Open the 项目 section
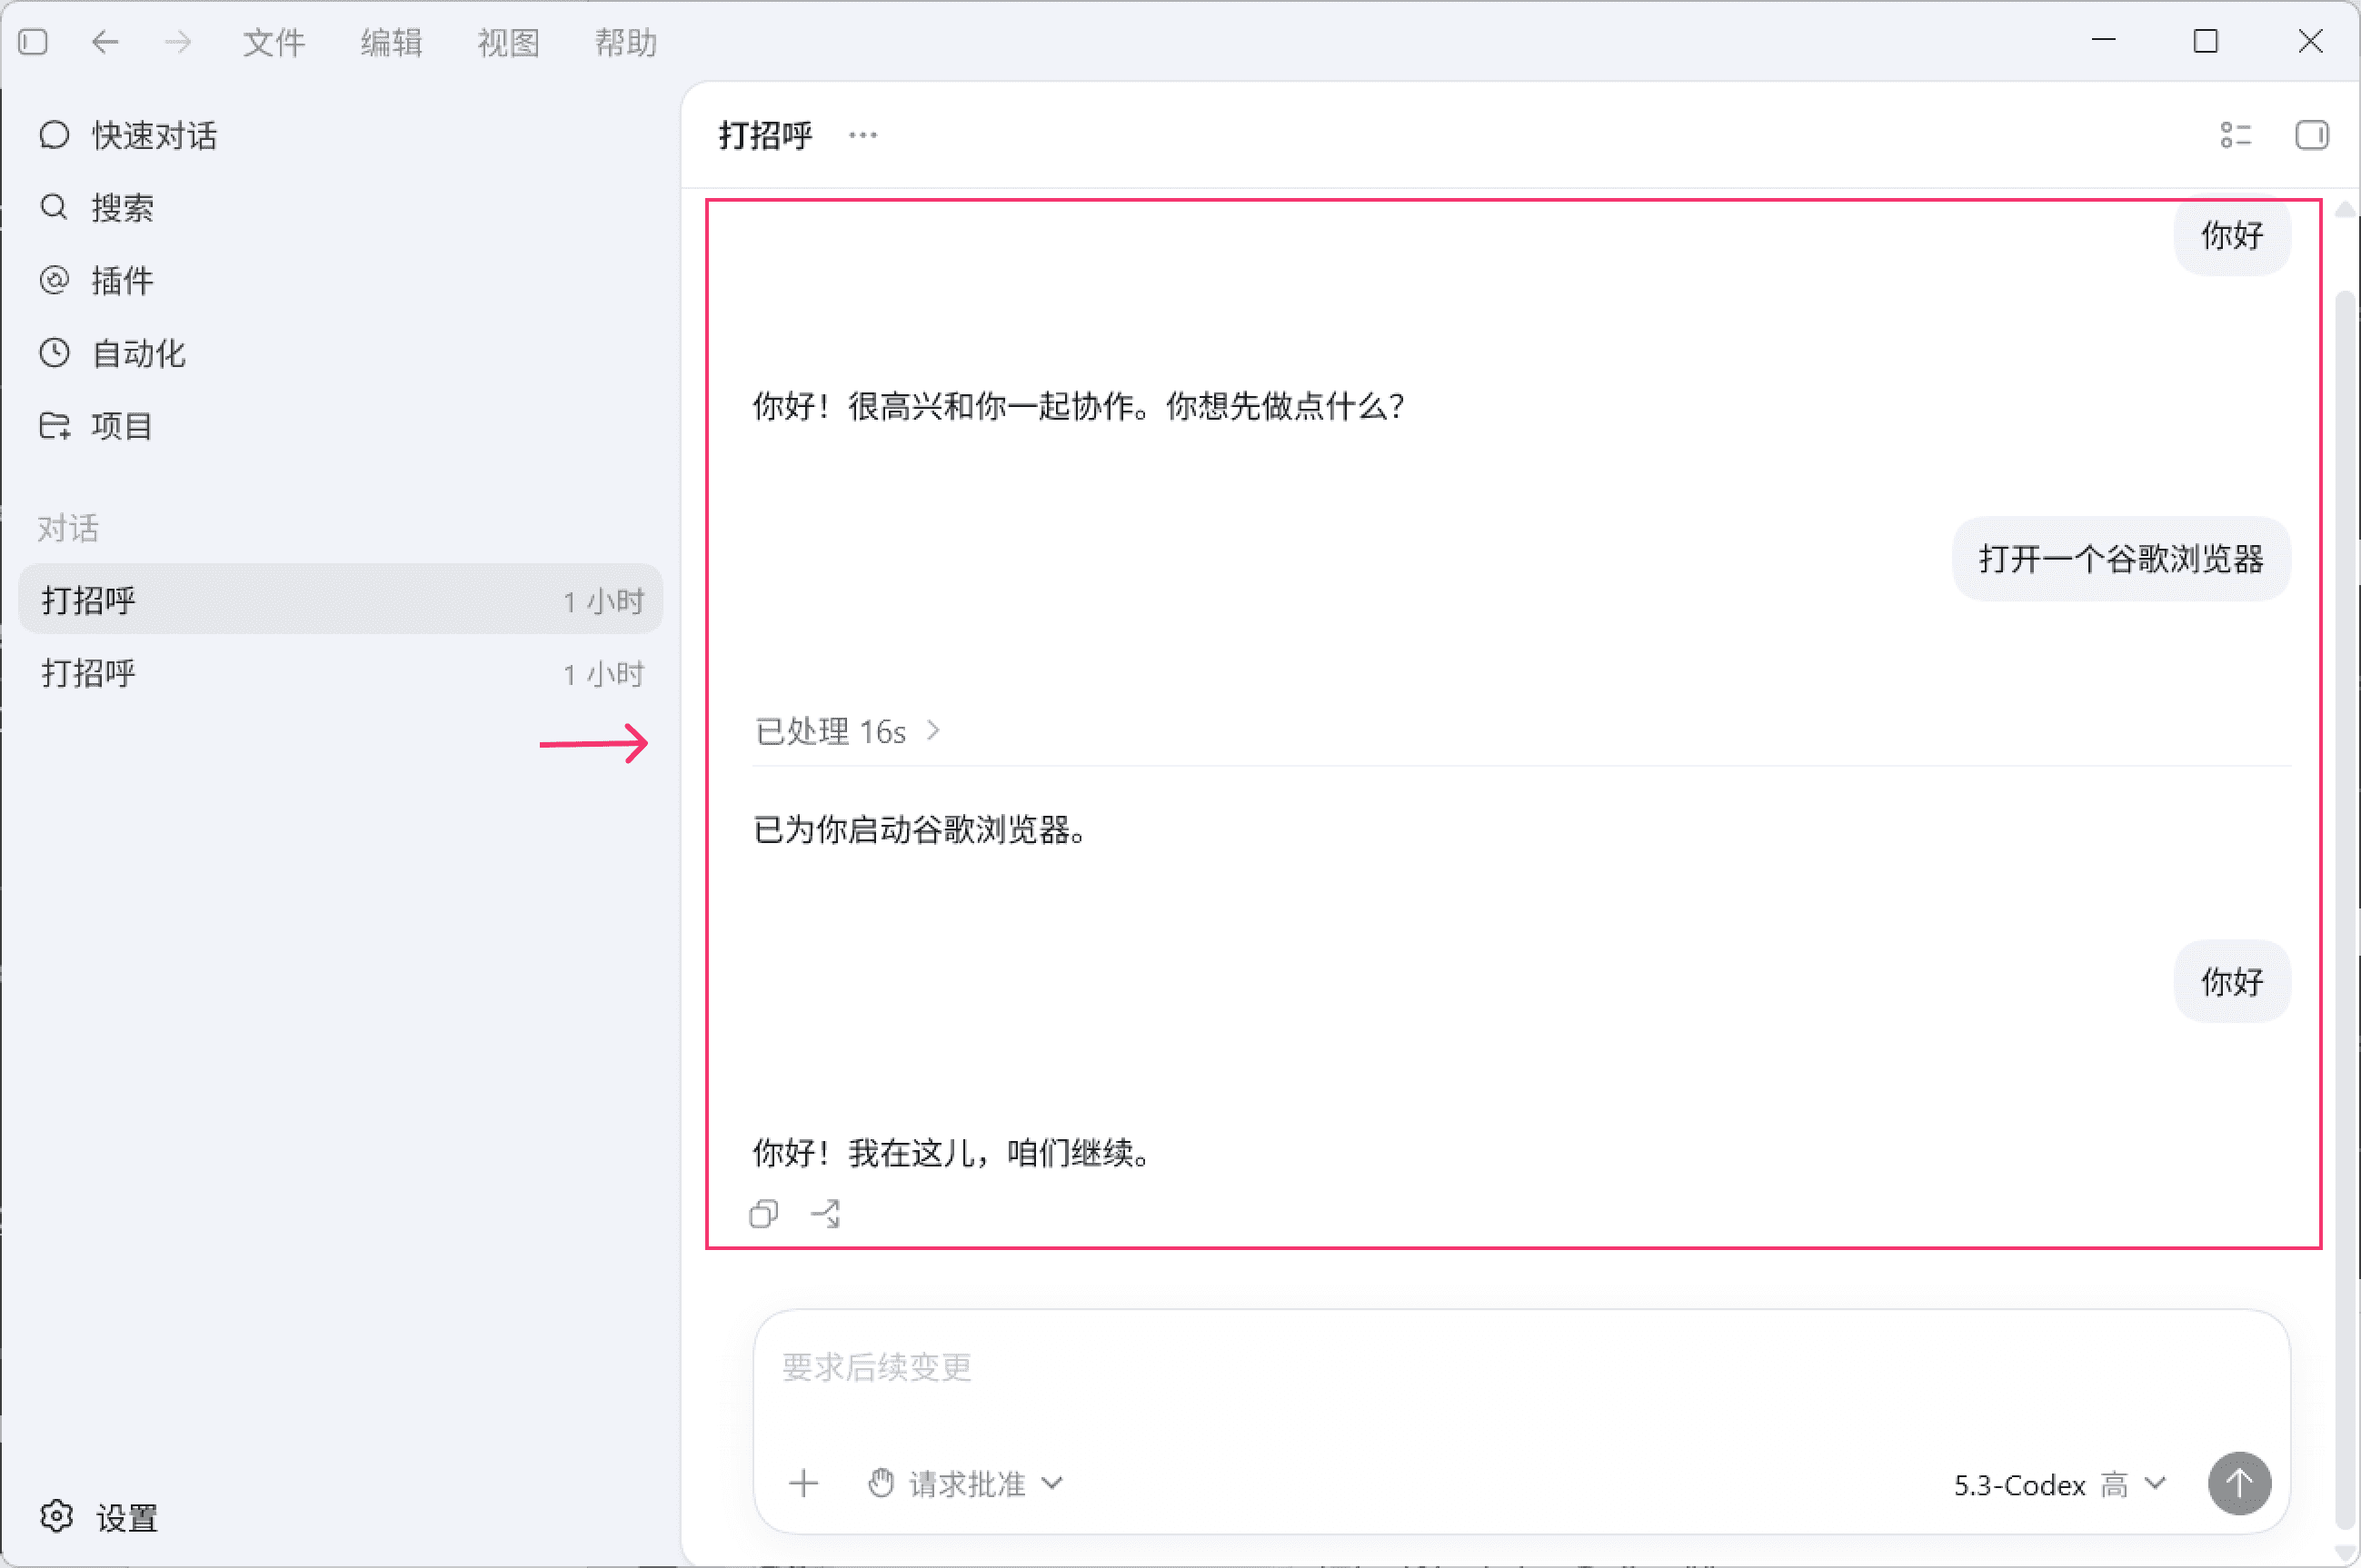This screenshot has height=1568, width=2361. coord(340,426)
